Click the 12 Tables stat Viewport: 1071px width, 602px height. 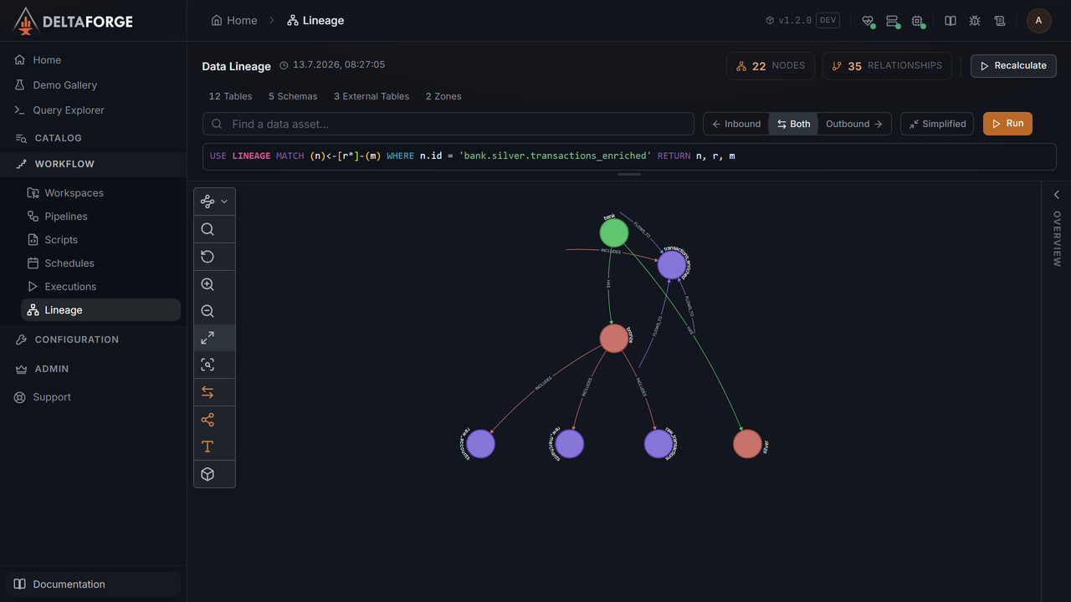pos(230,96)
